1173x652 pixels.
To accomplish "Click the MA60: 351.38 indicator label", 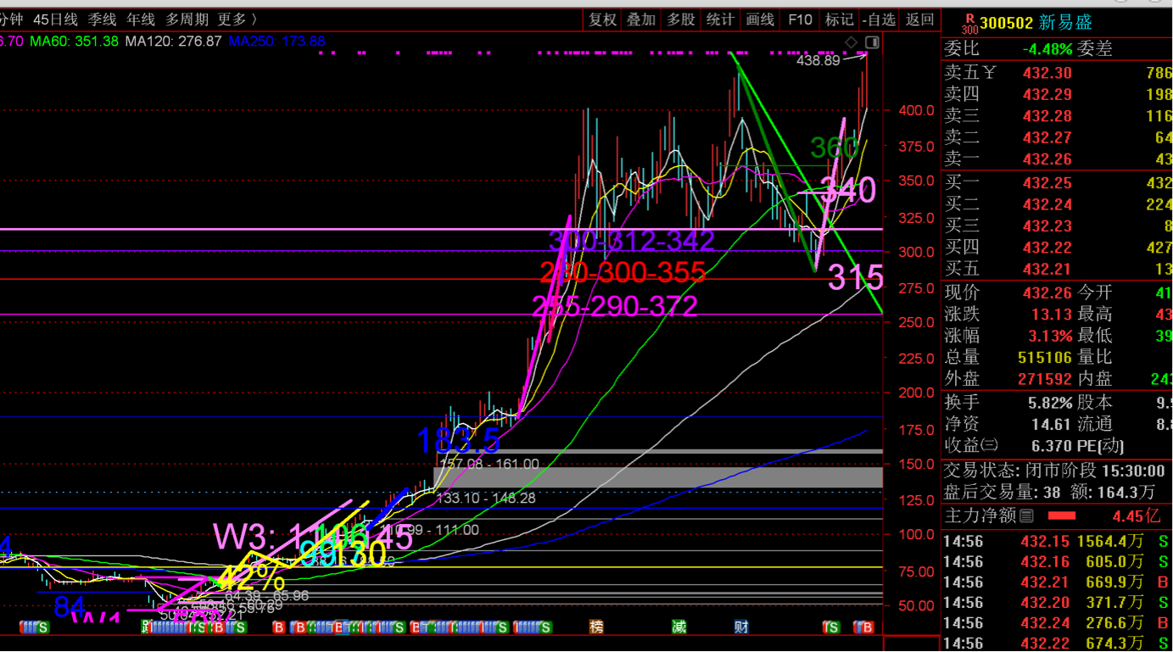I will [74, 41].
